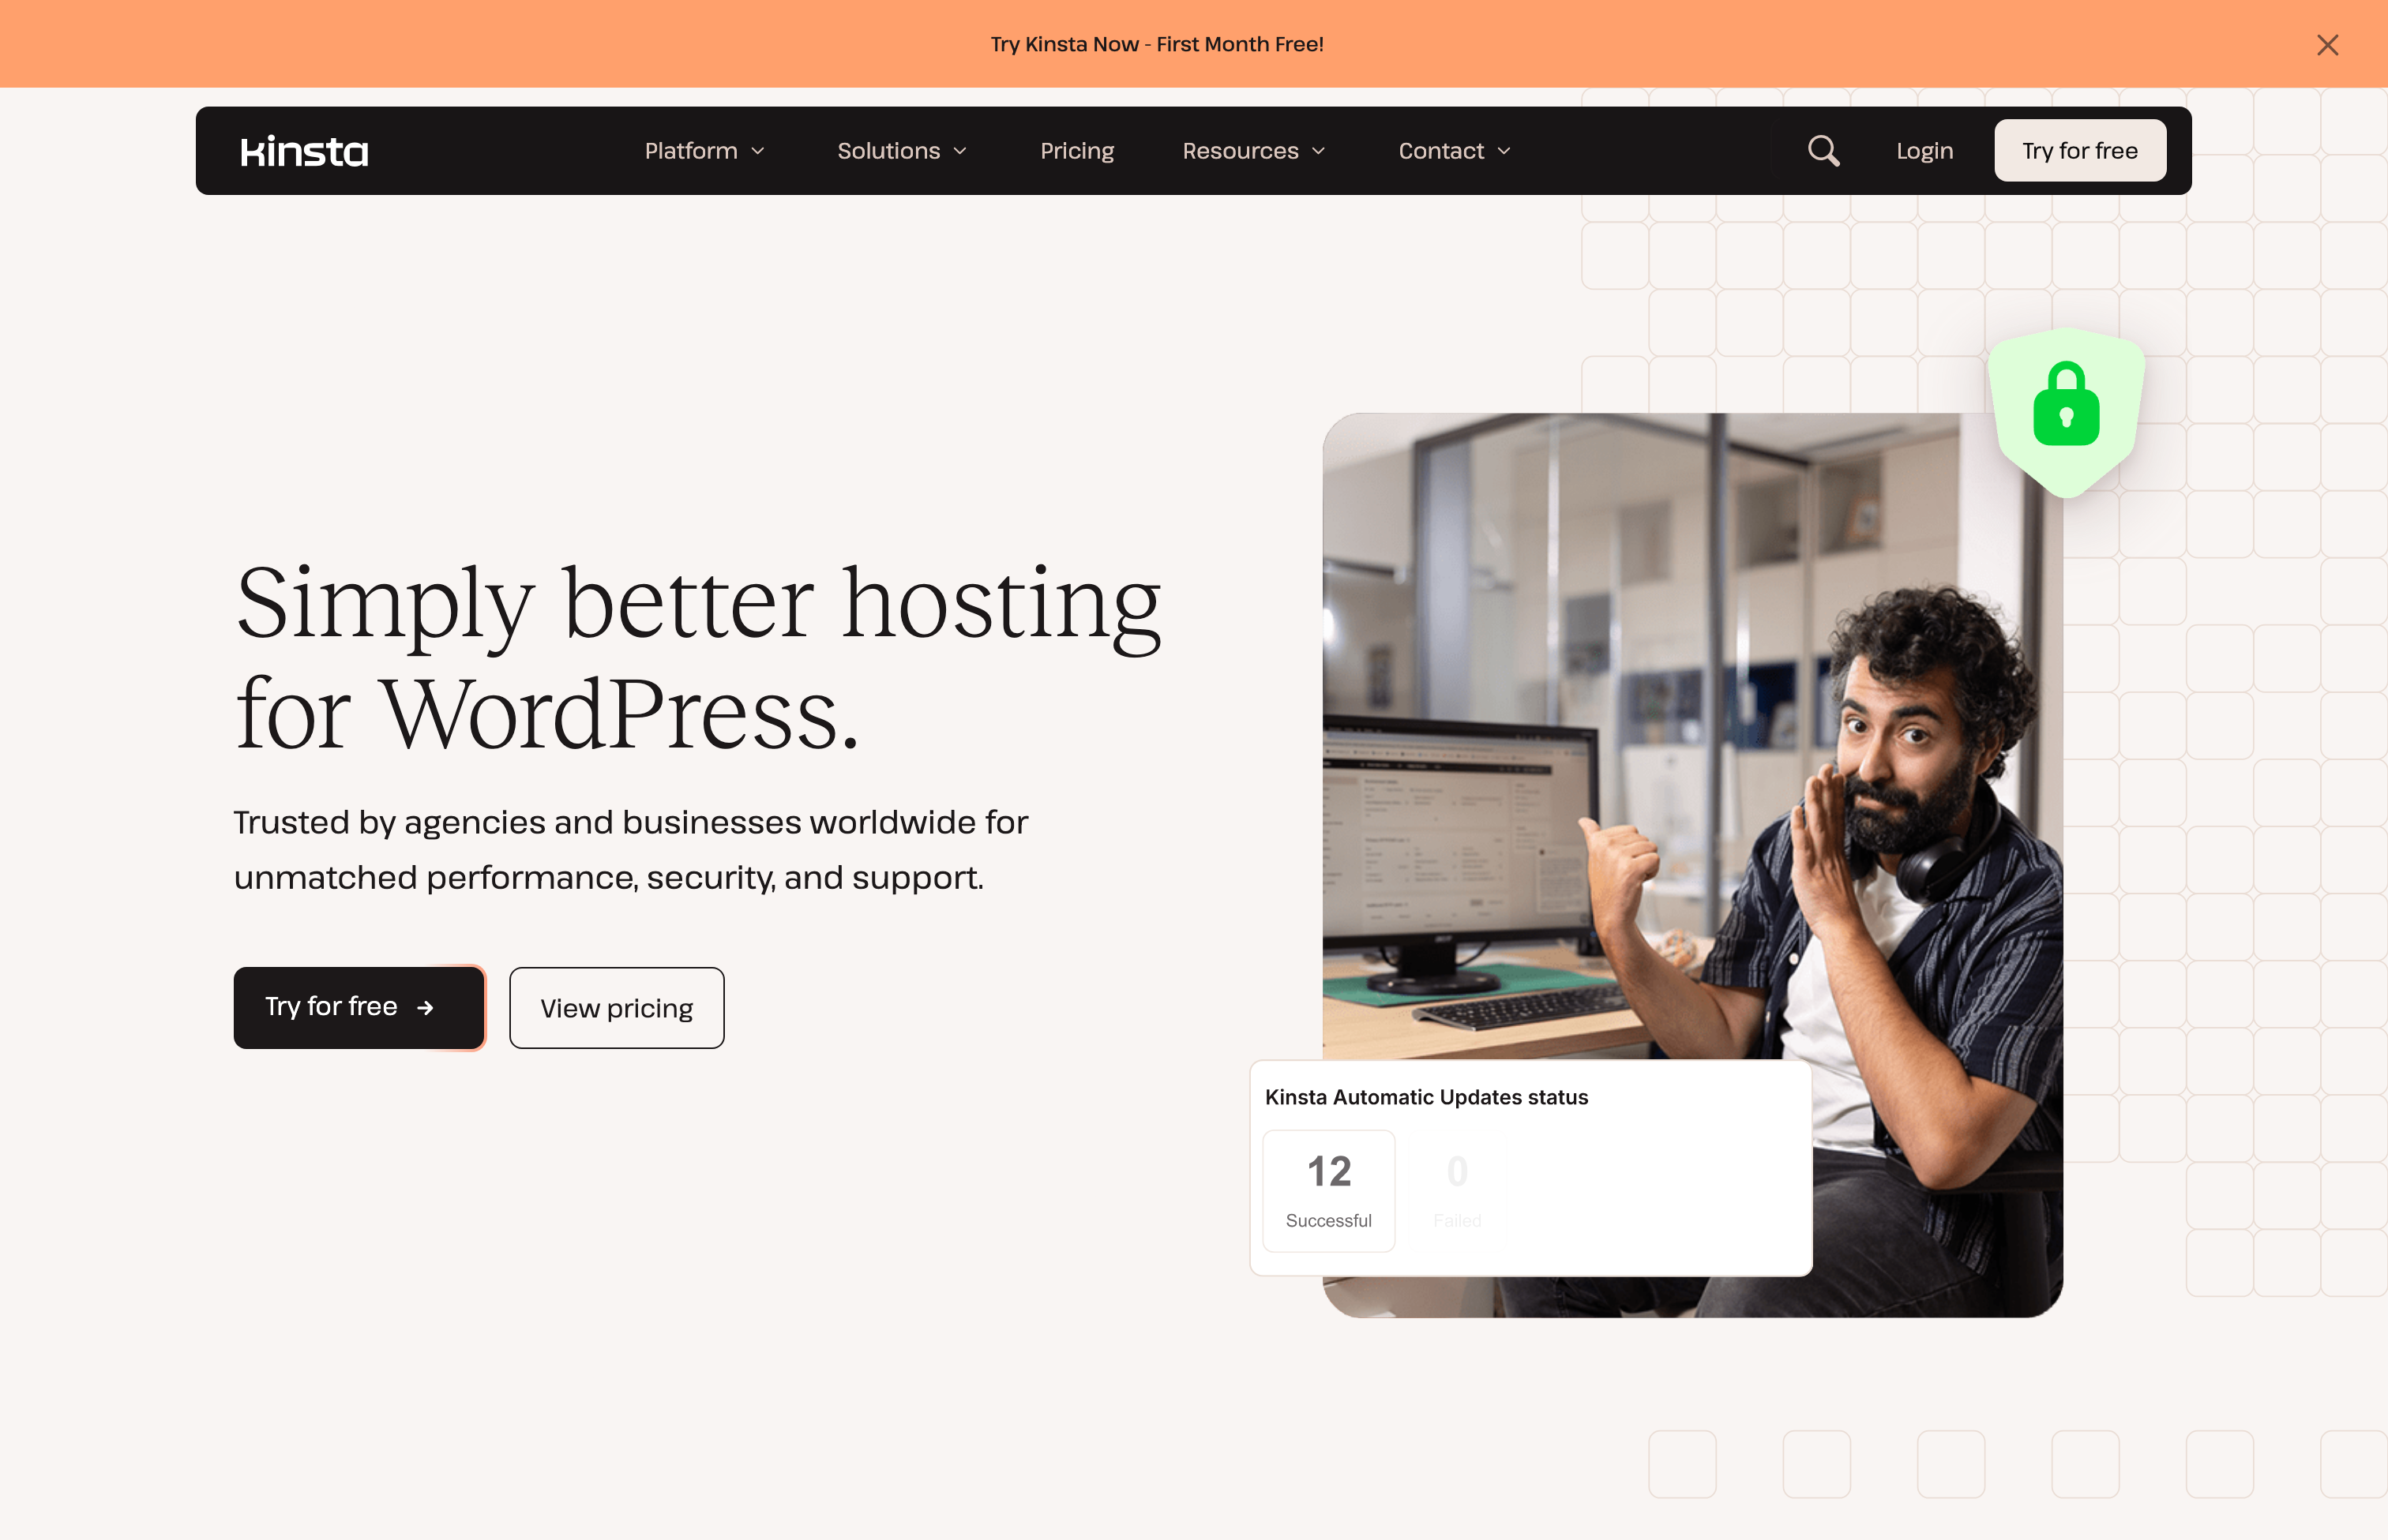
Task: Open the Pricing menu item
Action: click(1076, 151)
